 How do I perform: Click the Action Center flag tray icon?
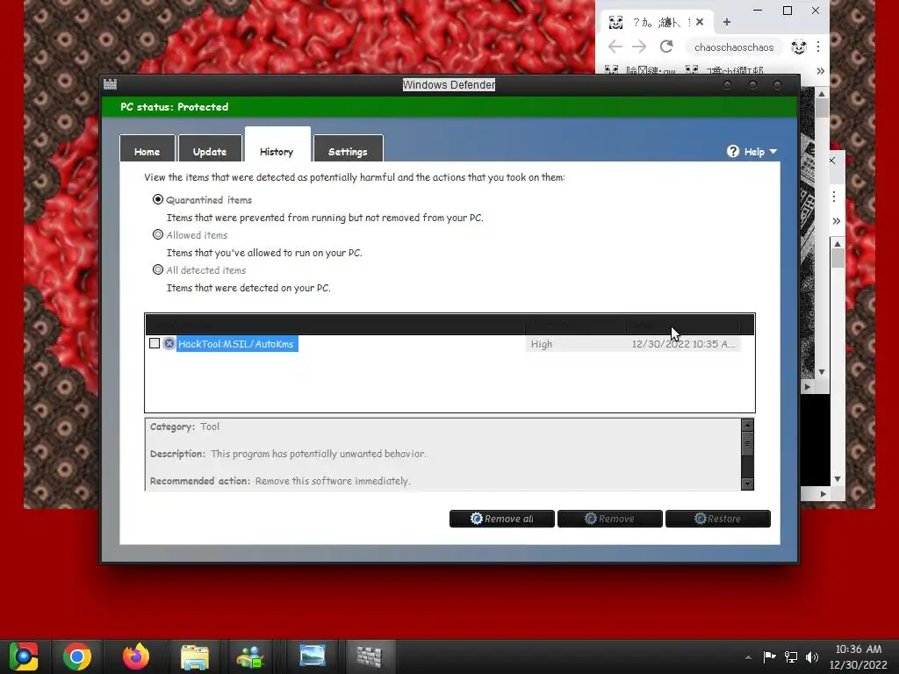click(769, 656)
